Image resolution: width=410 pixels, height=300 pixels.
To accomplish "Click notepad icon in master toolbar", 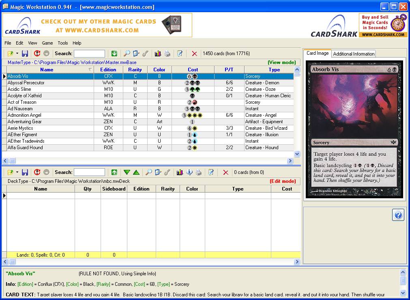I will coord(180,54).
